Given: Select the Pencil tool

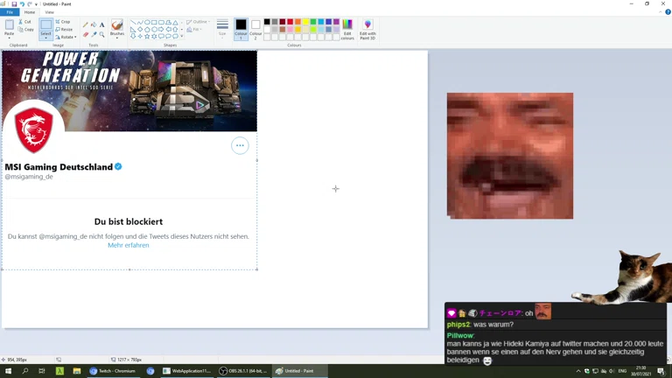Looking at the screenshot, I should click(85, 24).
